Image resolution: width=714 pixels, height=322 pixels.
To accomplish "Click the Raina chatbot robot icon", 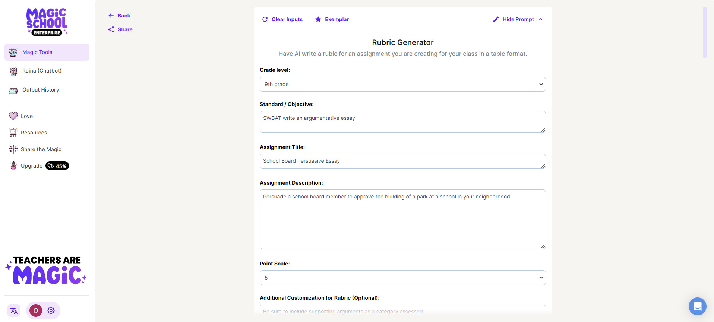I will pos(13,71).
